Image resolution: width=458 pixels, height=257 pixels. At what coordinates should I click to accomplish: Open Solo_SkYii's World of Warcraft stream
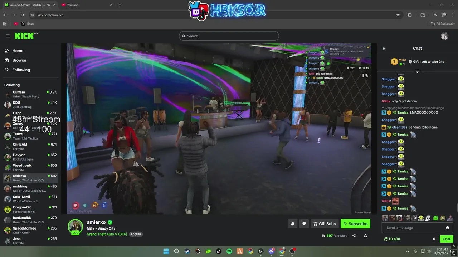[30, 199]
